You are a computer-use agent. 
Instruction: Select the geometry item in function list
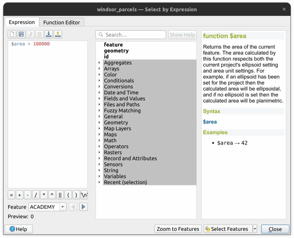point(116,51)
